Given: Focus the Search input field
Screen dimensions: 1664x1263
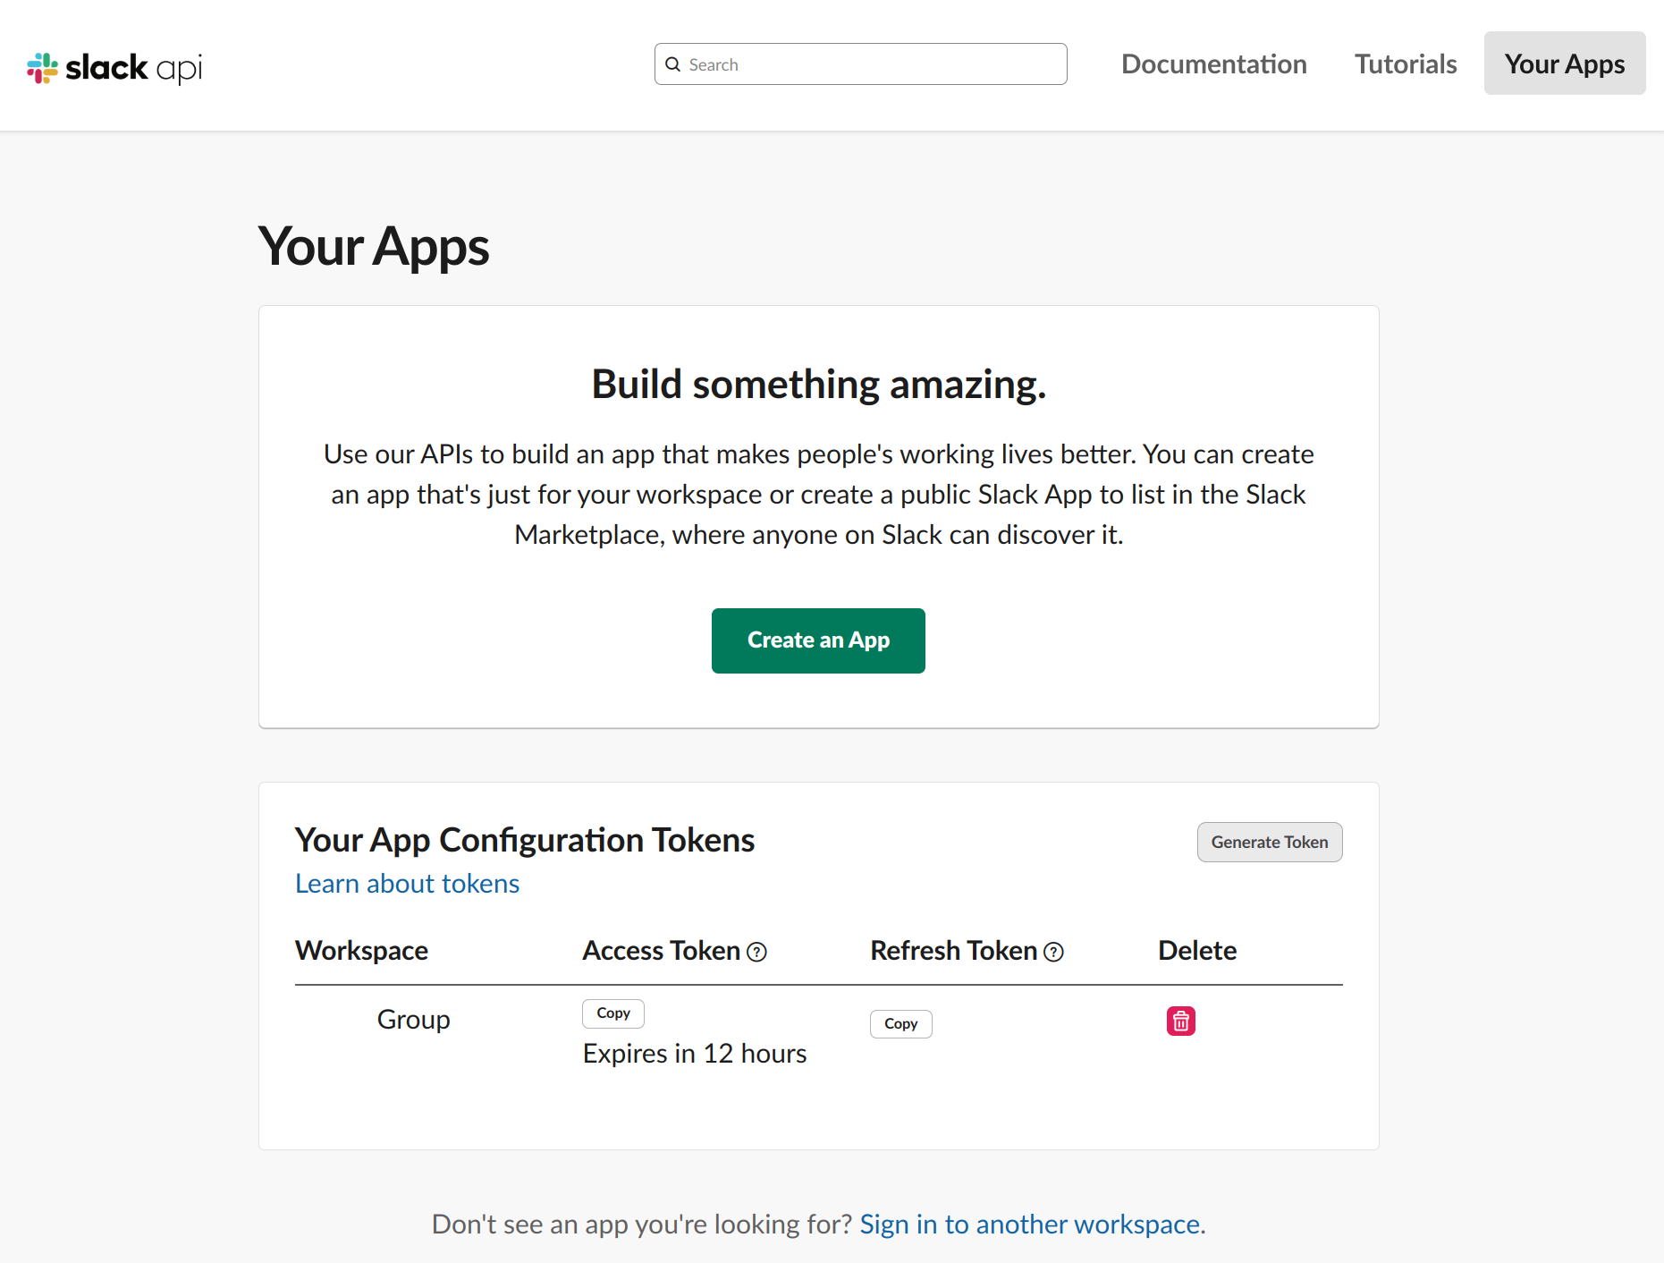Looking at the screenshot, I should [860, 64].
